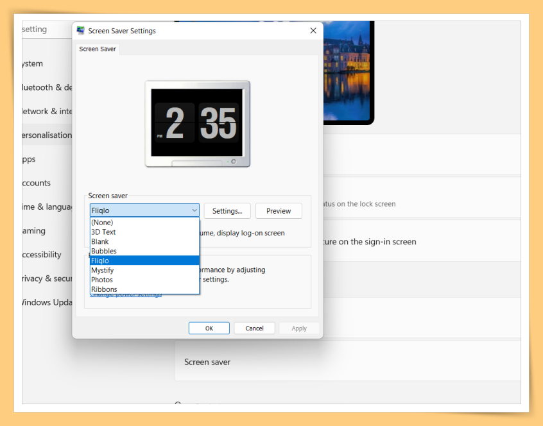The width and height of the screenshot is (543, 426).
Task: Click the lock screen status row in Settings
Action: click(x=422, y=197)
